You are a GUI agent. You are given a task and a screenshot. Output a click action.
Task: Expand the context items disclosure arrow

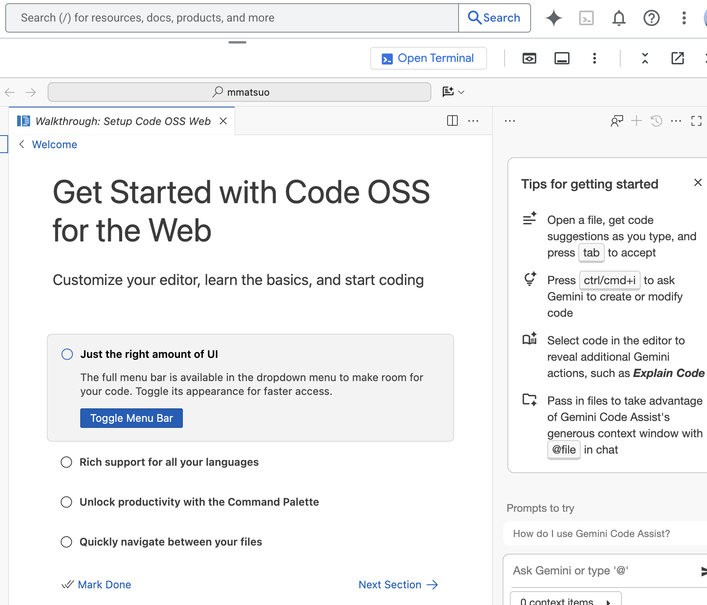coord(608,602)
